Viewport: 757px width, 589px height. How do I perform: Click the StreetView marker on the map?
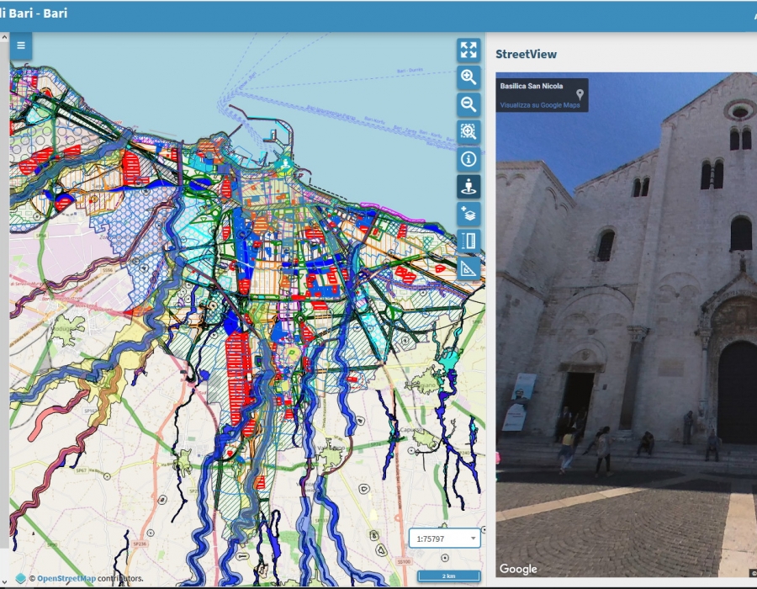coord(286,163)
